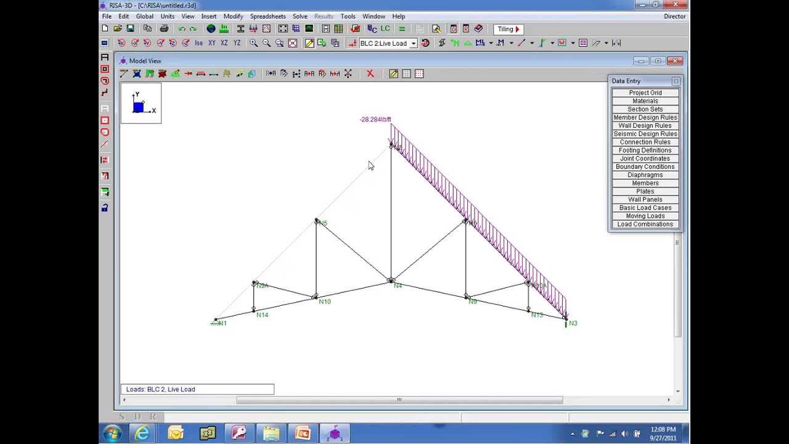
Task: Click the XY axis orientation thumbnail
Action: 141,103
